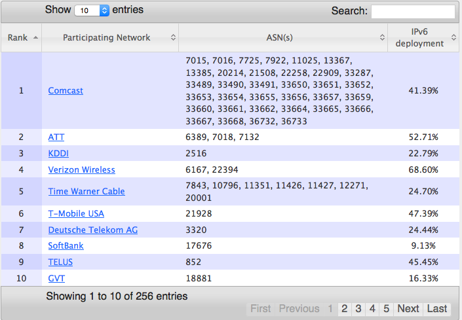Screen dimensions: 462x320
Task: Open the KDDI network link
Action: [58, 153]
